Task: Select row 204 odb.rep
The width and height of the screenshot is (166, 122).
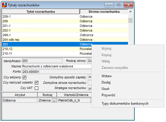Action: pyautogui.click(x=65, y=40)
